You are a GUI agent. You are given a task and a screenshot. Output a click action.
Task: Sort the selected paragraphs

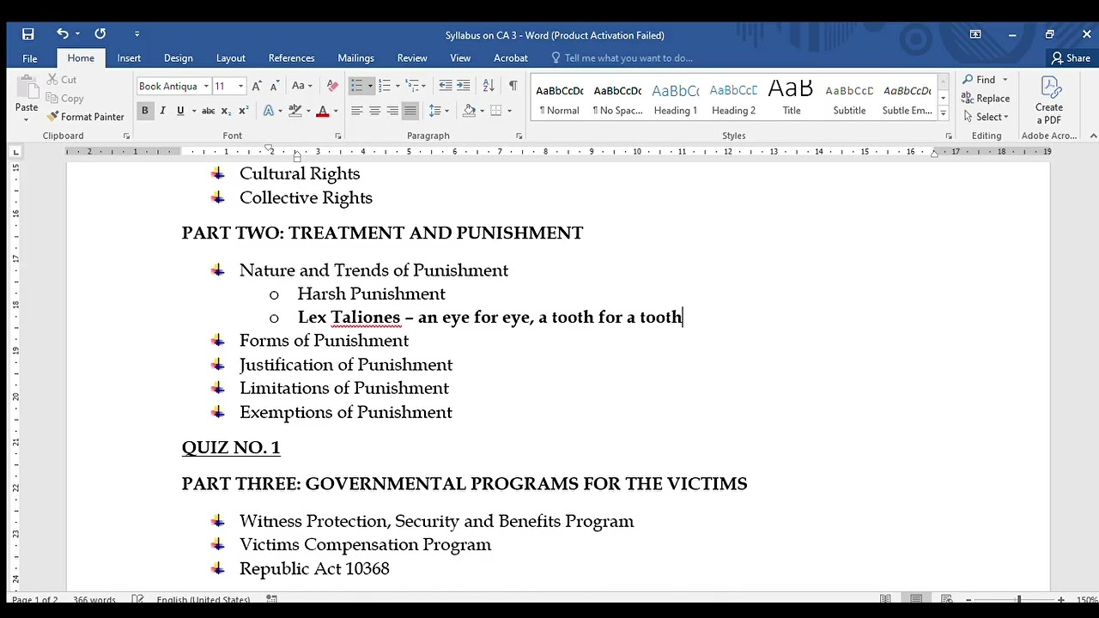tap(489, 86)
